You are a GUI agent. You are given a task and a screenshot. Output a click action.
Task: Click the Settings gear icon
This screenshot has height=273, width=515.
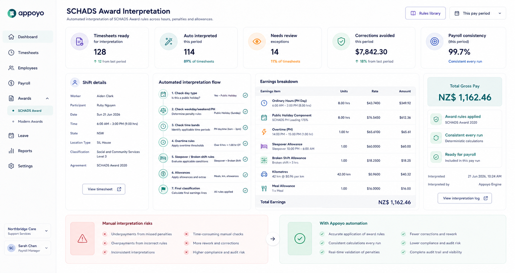click(11, 166)
